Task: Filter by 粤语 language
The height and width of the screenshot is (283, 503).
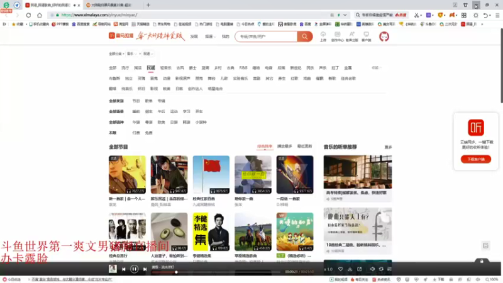Action: 148,122
